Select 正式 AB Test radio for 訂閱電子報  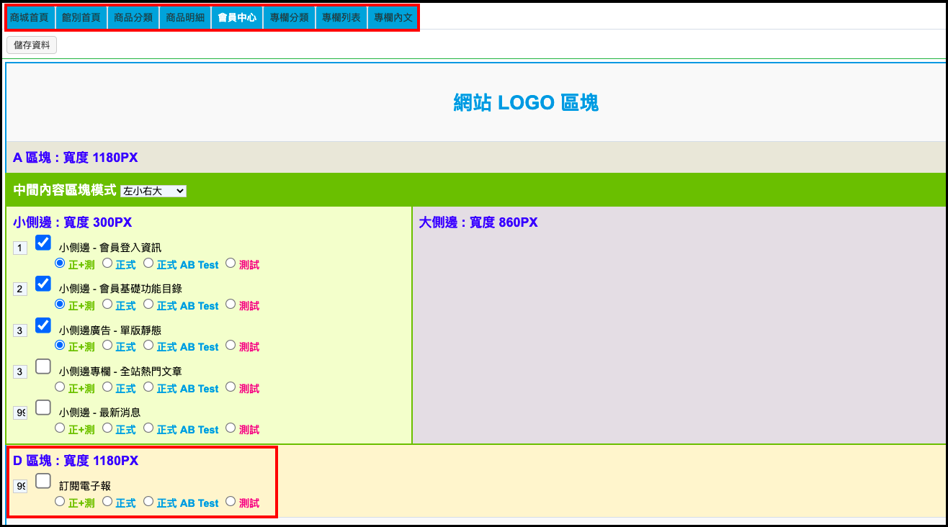(148, 502)
